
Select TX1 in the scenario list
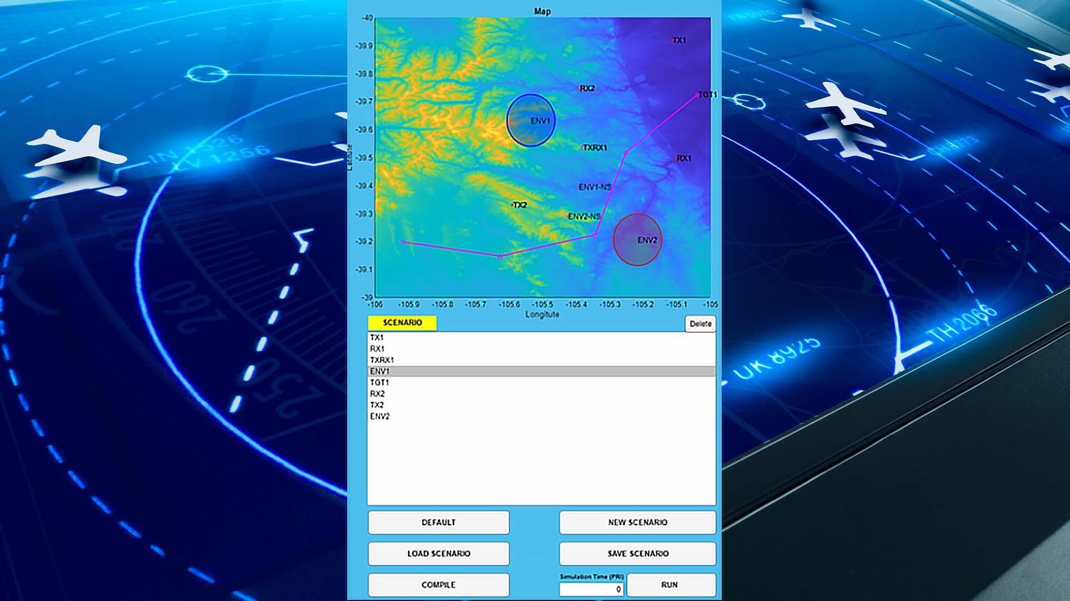(541, 338)
